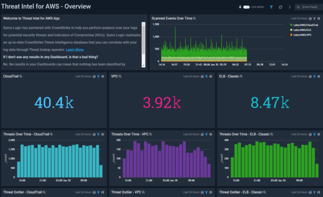
Task: Open ELB - Classic panel in search
Action: [x=241, y=76]
